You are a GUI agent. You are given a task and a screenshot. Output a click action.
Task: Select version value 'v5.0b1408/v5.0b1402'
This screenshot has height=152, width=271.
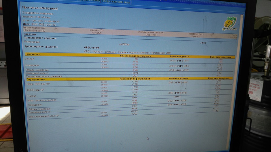click(34, 30)
